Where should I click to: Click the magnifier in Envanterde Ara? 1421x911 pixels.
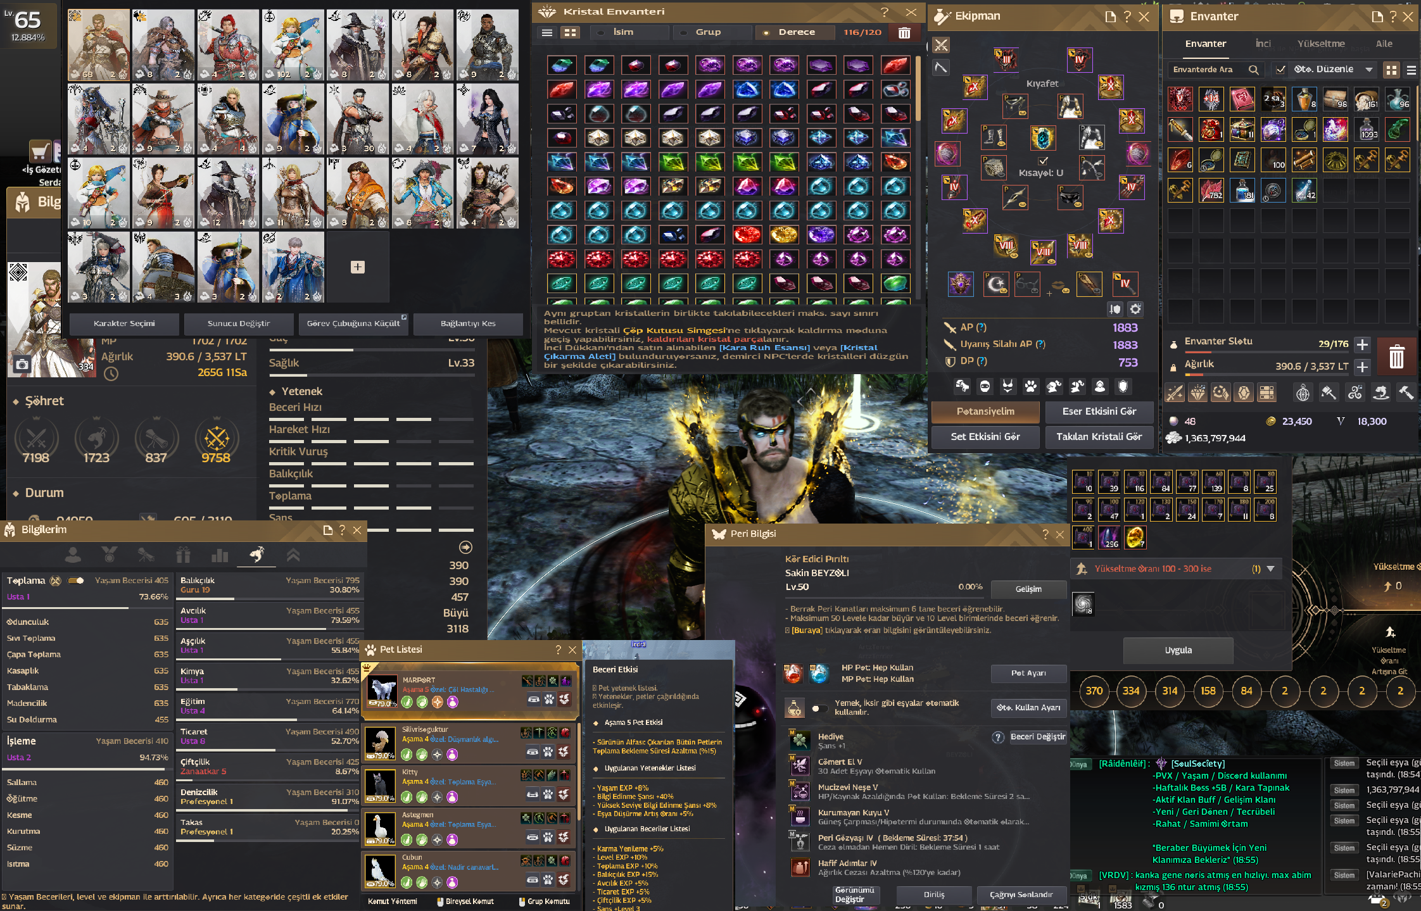pyautogui.click(x=1253, y=70)
